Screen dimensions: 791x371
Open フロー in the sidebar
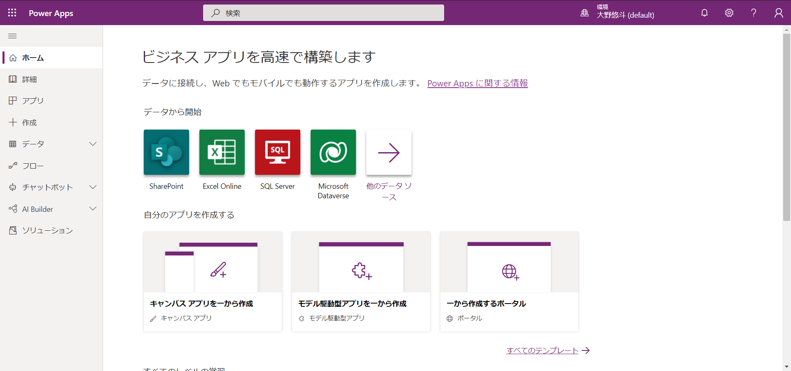[x=51, y=166]
